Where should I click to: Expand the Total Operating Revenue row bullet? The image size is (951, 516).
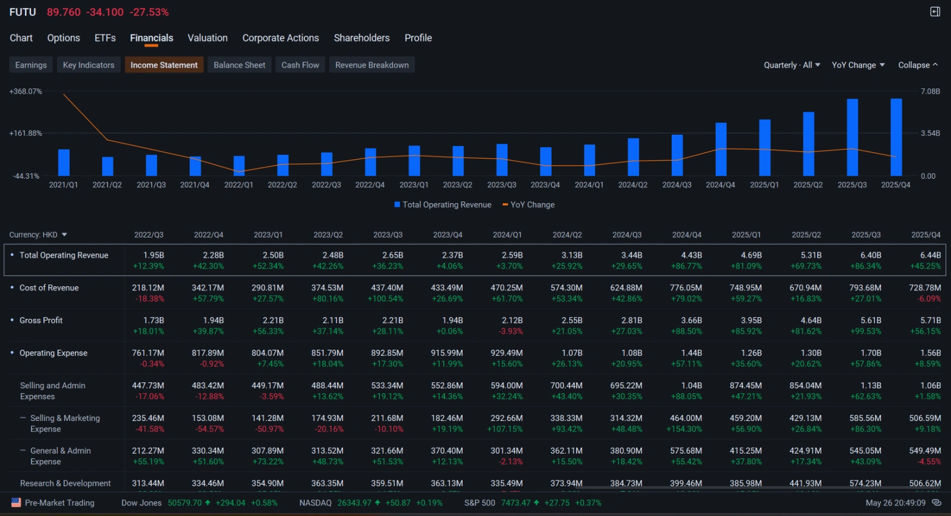click(x=12, y=255)
